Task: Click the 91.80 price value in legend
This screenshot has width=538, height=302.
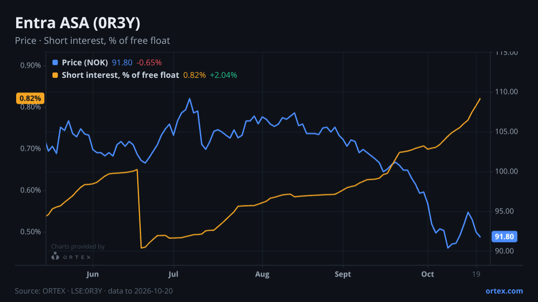Action: point(122,63)
